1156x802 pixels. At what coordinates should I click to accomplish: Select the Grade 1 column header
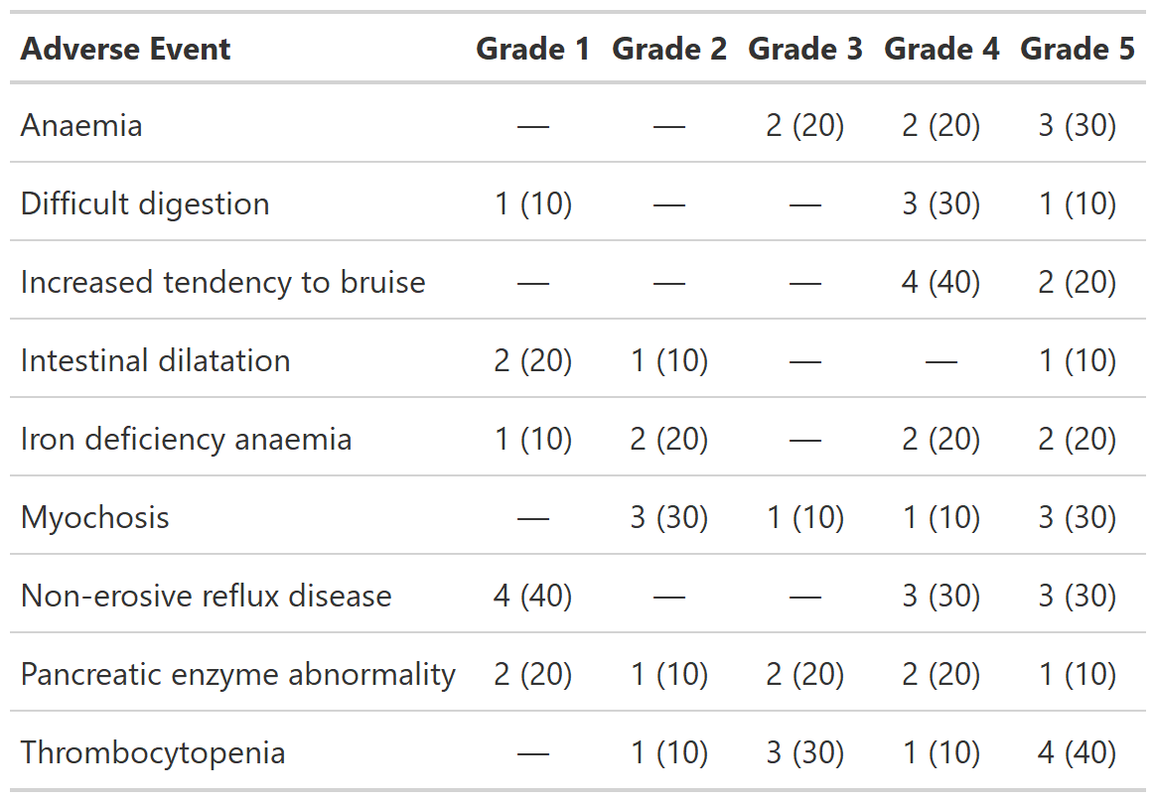click(x=533, y=49)
